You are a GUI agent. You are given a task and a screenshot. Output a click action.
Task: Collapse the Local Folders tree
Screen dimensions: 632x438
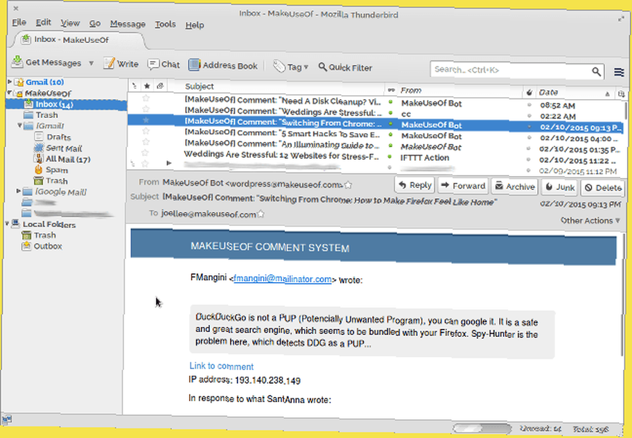coord(7,223)
